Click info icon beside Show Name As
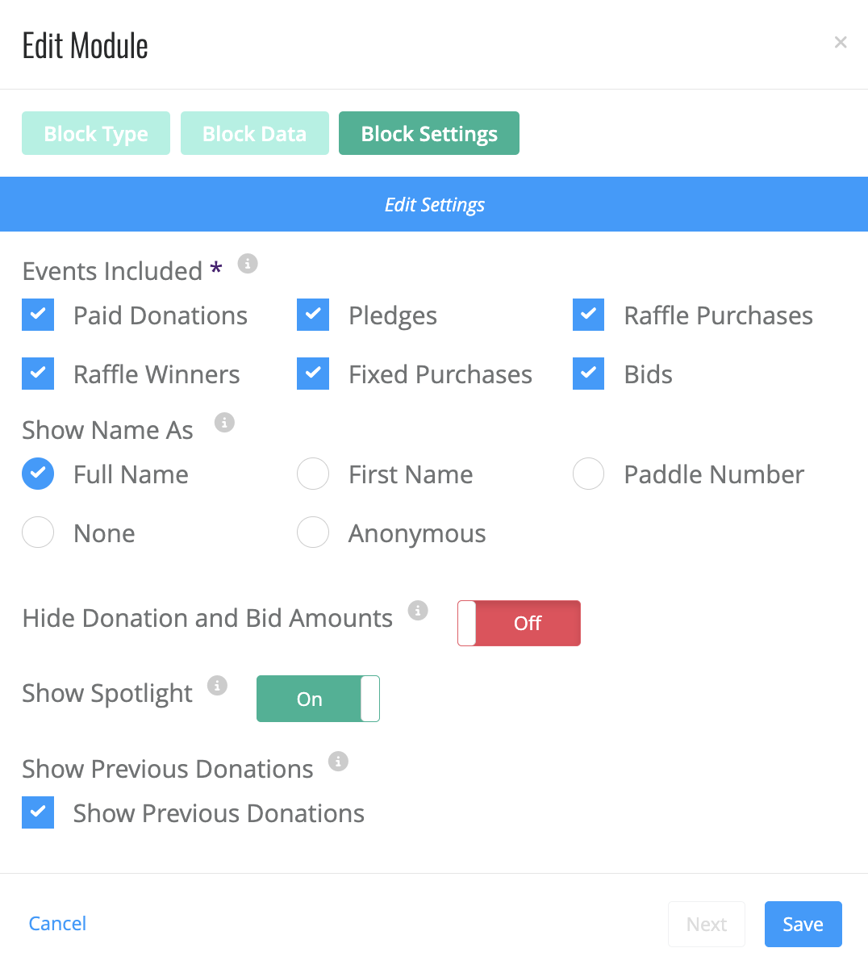Screen dimensions: 868x973 pos(224,422)
